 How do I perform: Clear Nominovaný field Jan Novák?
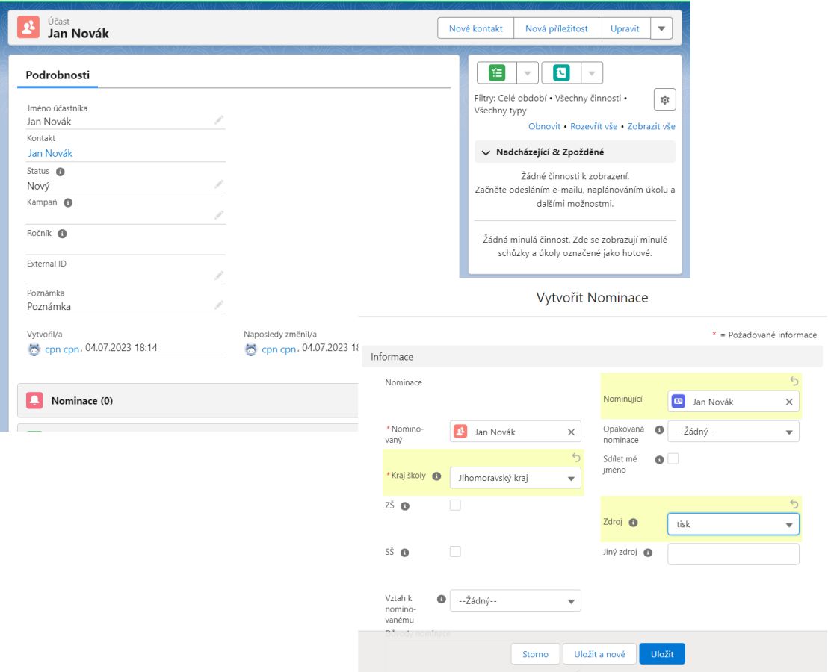571,432
